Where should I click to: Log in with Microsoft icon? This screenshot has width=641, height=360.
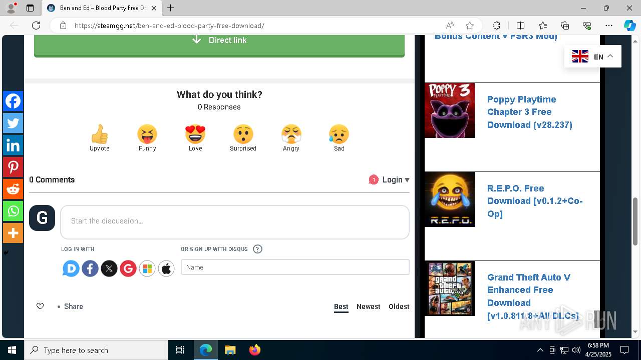click(147, 268)
